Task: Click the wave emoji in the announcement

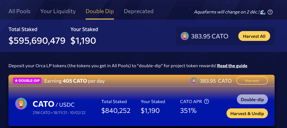Action: (x=263, y=12)
